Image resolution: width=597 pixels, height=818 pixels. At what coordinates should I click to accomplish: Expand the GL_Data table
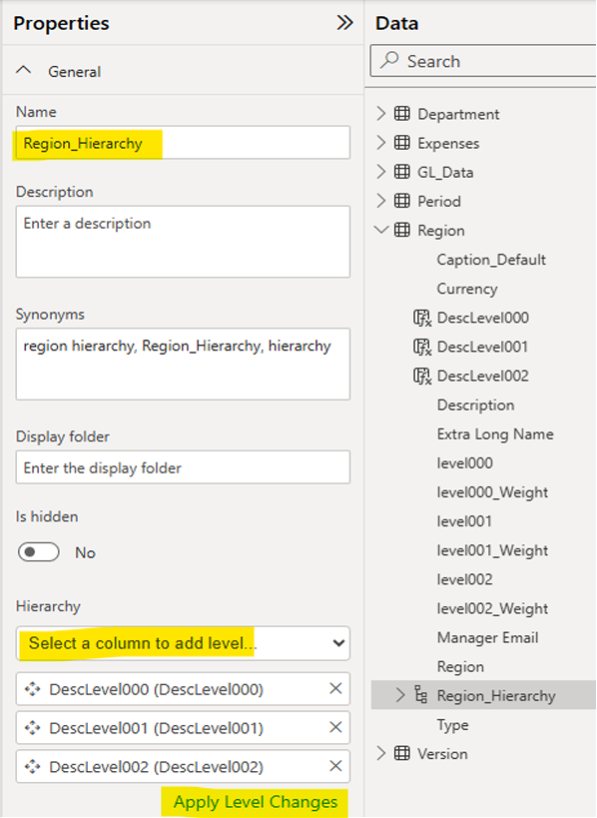381,172
